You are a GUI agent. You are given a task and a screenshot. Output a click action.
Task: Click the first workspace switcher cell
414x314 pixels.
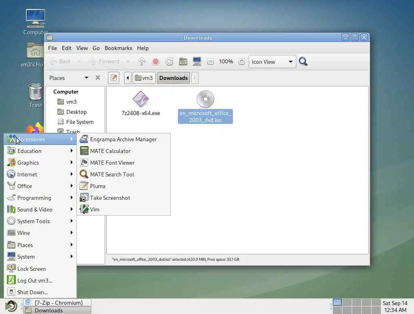[337, 302]
